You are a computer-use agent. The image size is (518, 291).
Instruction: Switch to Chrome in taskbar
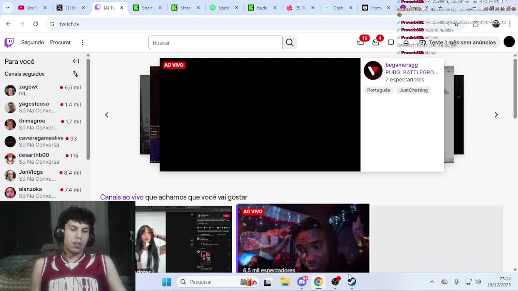coord(318,282)
